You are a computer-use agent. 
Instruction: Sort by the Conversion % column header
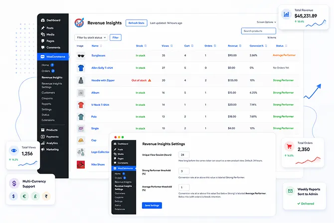pyautogui.click(x=258, y=46)
